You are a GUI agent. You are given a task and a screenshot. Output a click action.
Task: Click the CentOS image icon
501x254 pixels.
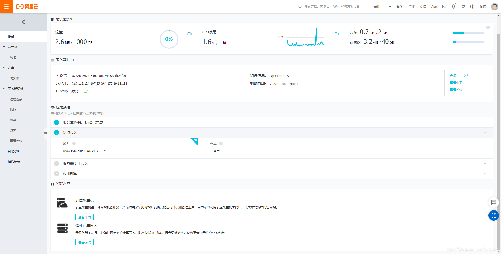[x=272, y=76]
